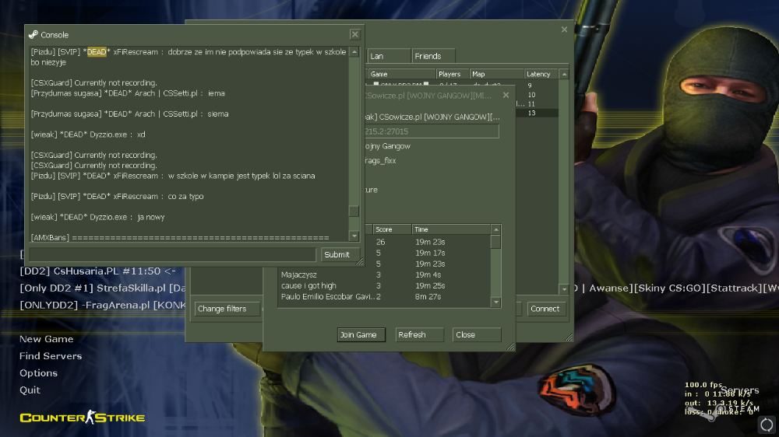Click the Console vertical scrollbar thumb

[354, 212]
